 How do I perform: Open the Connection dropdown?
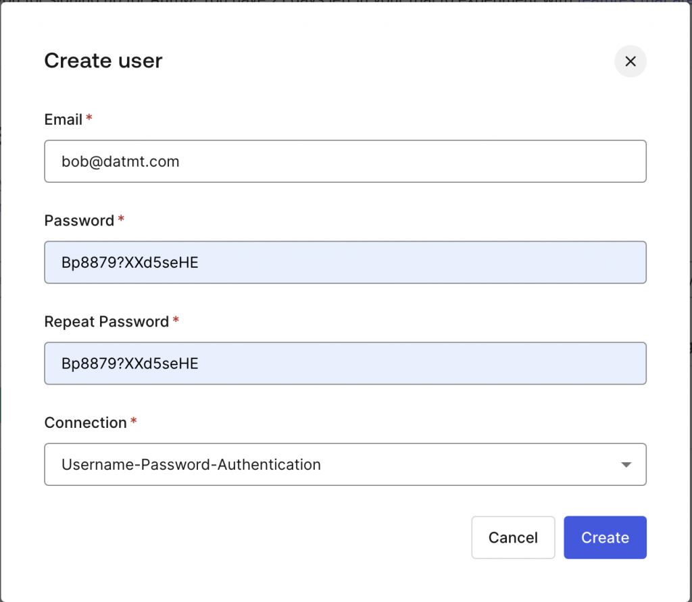coord(345,464)
